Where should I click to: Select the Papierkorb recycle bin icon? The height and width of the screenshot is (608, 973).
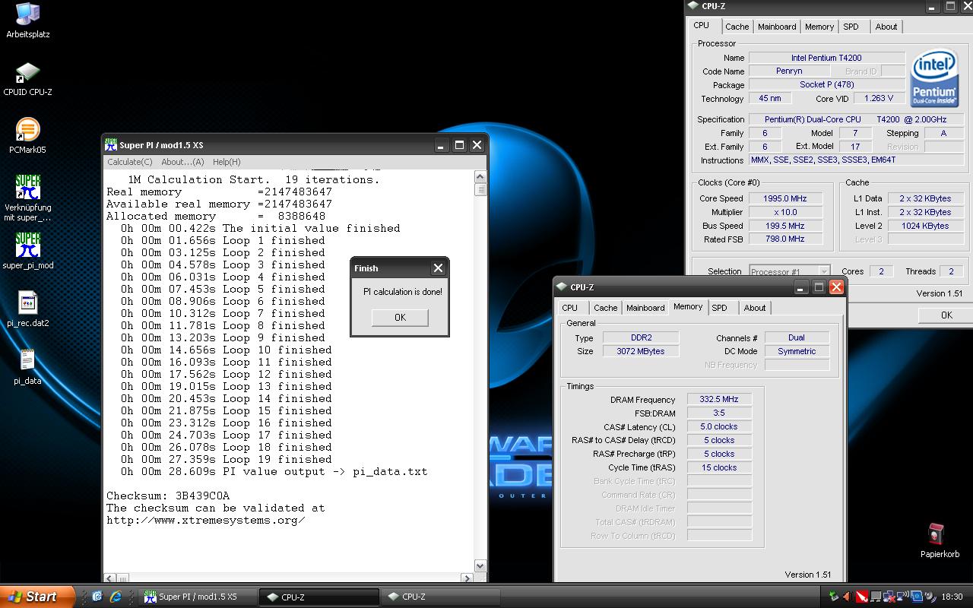937,534
